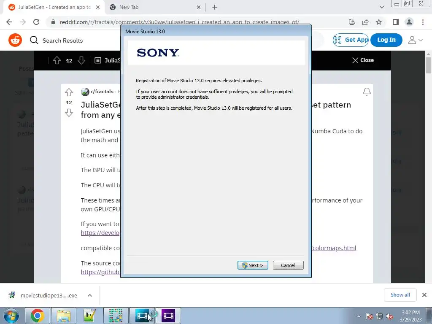
Task: Open the https://github link in the post
Action: click(100, 272)
